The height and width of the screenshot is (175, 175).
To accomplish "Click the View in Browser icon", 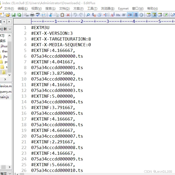I will 44,15.
